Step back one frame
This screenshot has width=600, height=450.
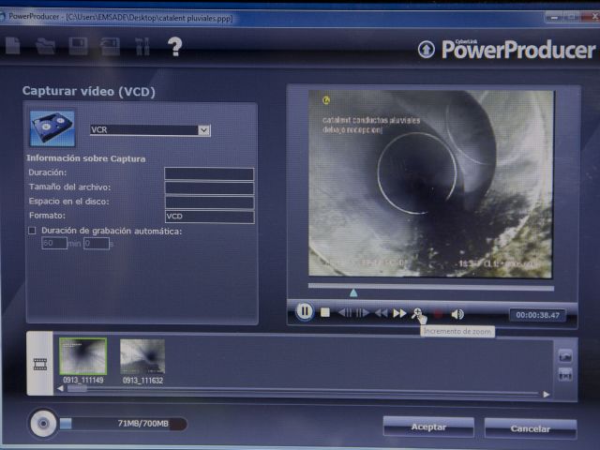tap(346, 313)
